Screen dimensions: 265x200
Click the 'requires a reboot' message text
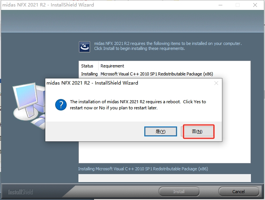[x=138, y=105]
